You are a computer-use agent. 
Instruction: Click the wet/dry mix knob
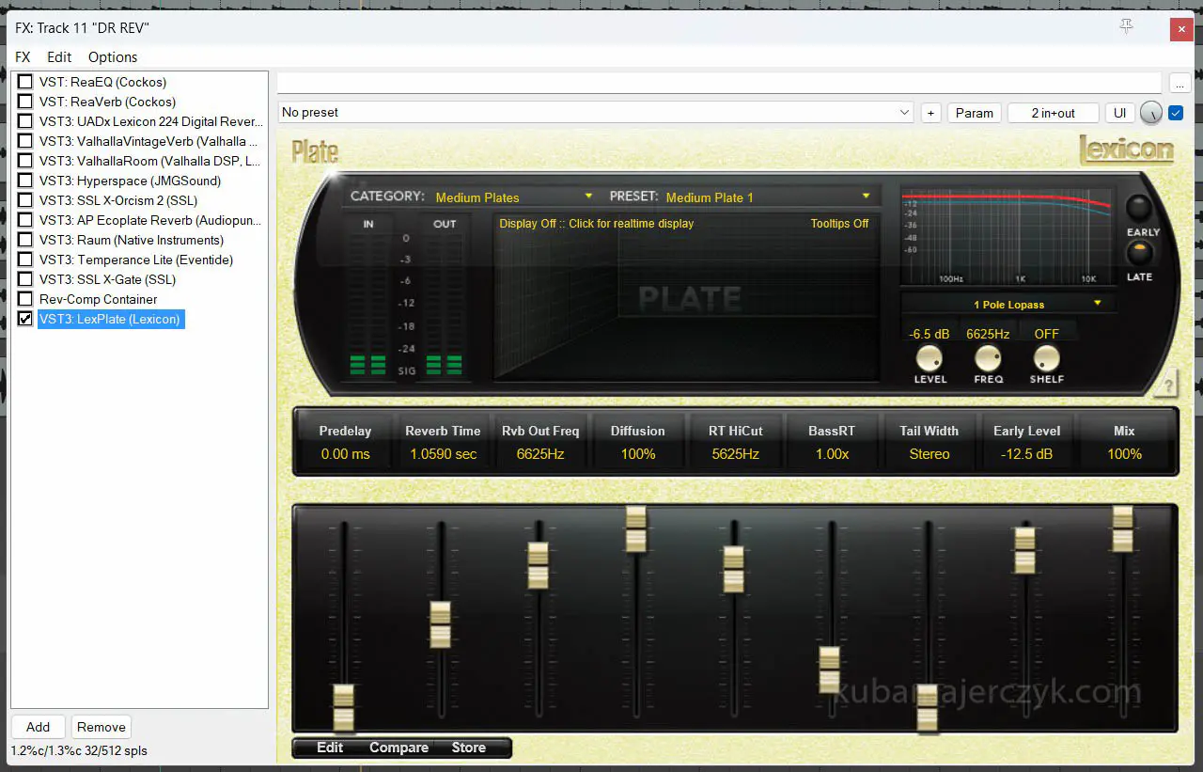tap(1150, 113)
